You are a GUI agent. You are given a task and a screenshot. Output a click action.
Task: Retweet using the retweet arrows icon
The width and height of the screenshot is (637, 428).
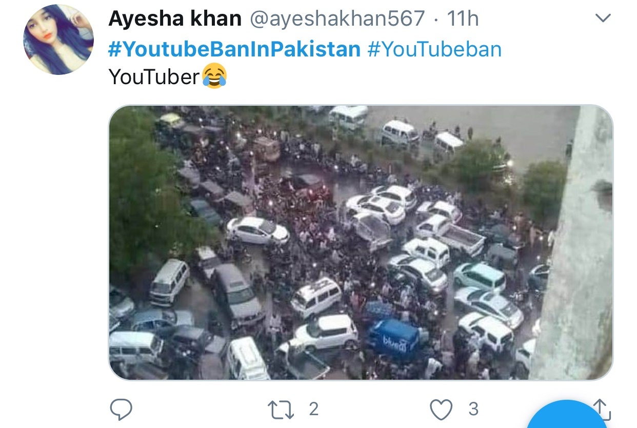[282, 410]
